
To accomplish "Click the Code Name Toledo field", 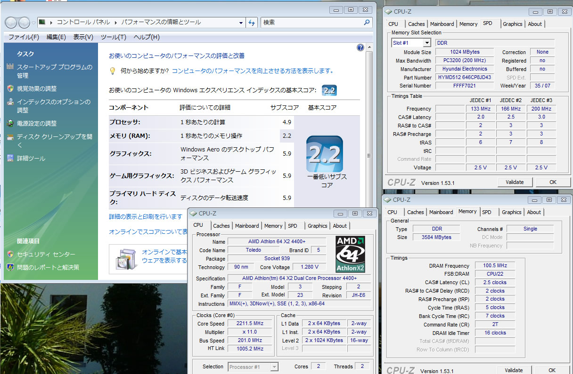I will click(x=253, y=250).
